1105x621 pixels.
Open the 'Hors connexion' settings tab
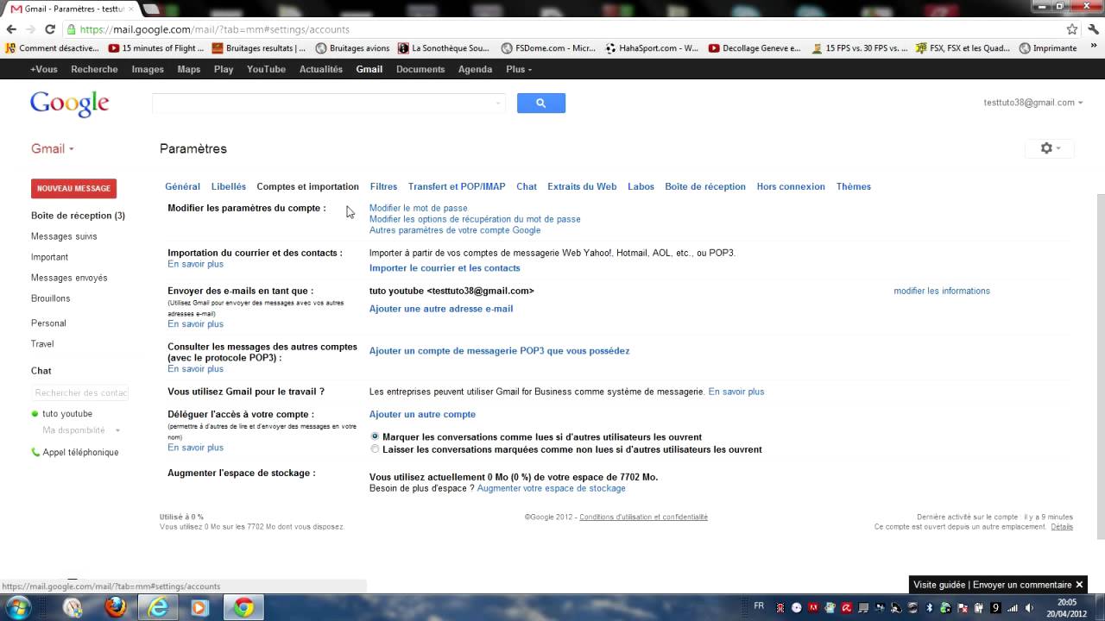(x=791, y=186)
